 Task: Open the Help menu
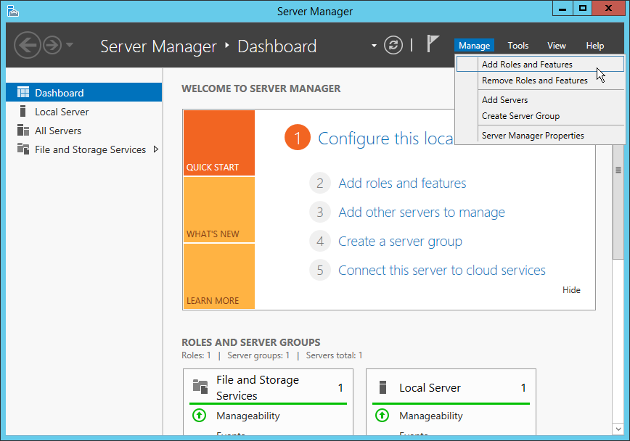point(594,46)
